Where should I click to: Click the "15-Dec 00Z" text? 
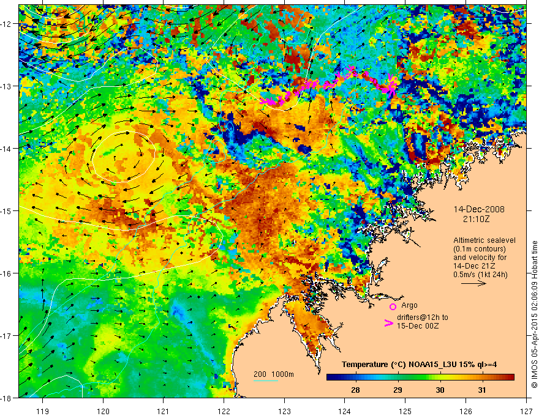[418, 326]
